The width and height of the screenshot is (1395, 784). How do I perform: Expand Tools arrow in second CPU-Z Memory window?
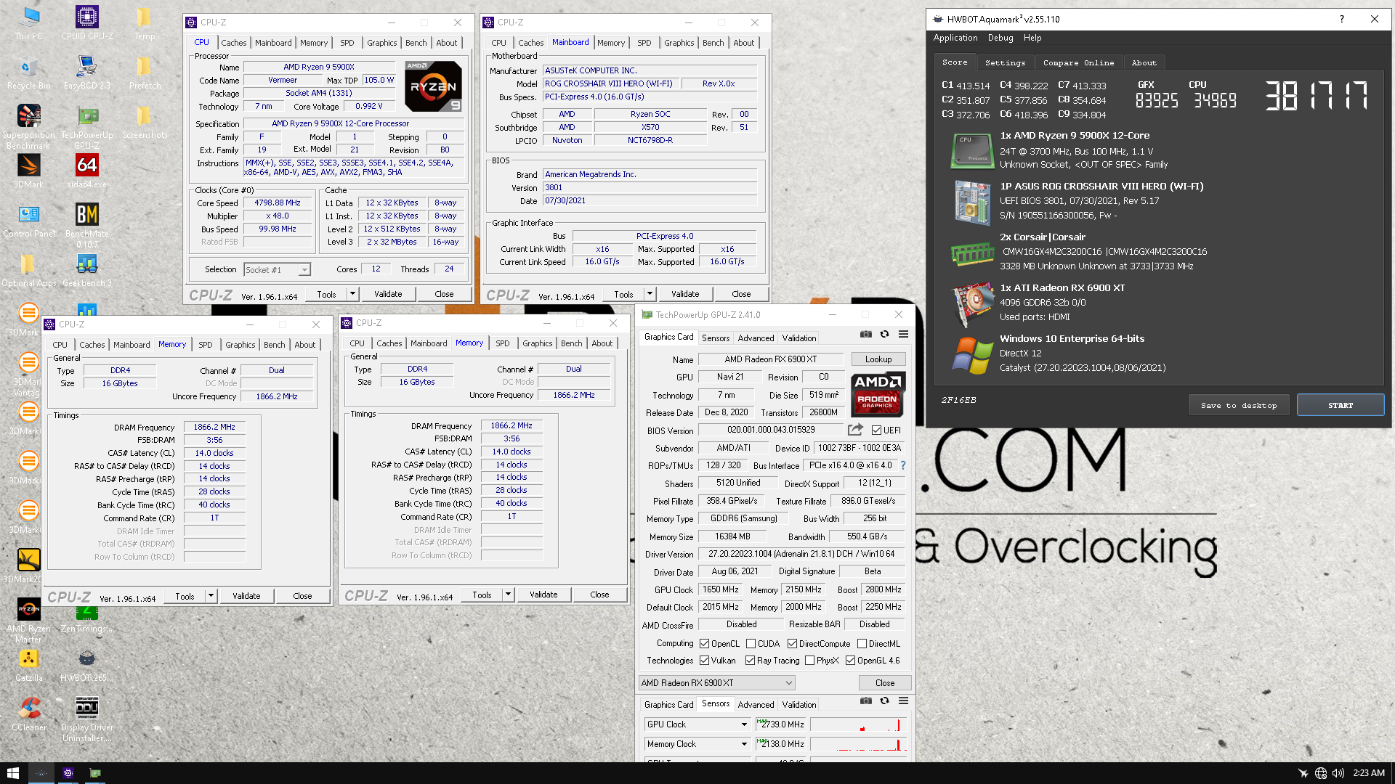[508, 595]
